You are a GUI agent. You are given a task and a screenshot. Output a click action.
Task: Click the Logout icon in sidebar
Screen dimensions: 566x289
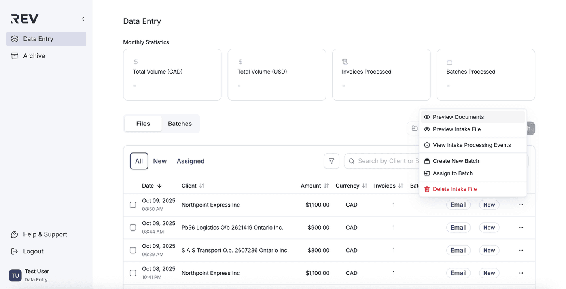14,251
